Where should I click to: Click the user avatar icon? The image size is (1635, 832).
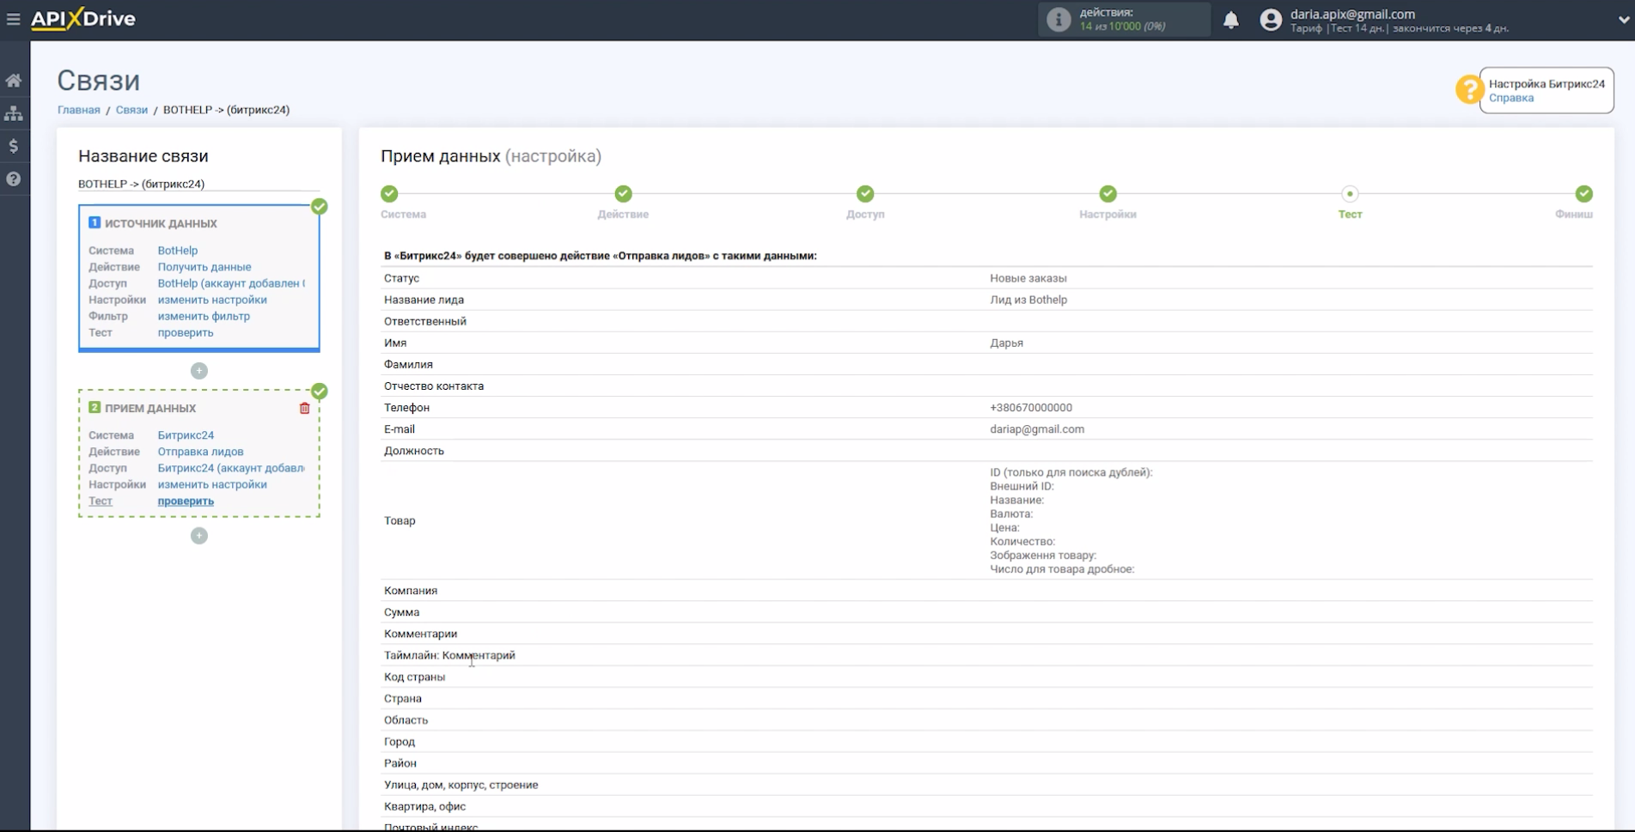point(1271,20)
